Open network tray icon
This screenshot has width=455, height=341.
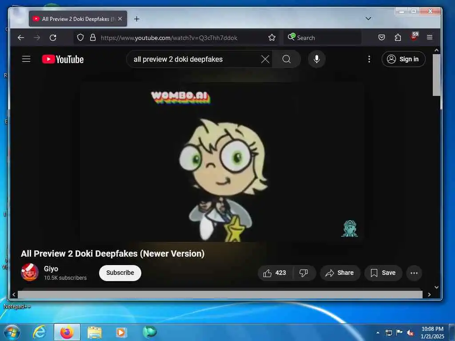click(x=388, y=333)
